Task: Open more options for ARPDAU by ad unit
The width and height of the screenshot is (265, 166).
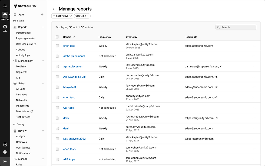Action: point(254,77)
